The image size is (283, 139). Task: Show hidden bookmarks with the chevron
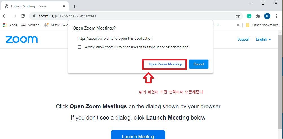click(238, 25)
